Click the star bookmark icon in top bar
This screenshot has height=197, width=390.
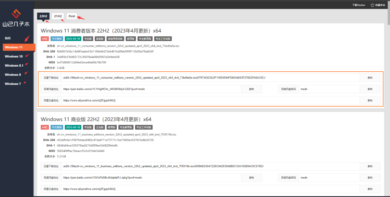[372, 5]
